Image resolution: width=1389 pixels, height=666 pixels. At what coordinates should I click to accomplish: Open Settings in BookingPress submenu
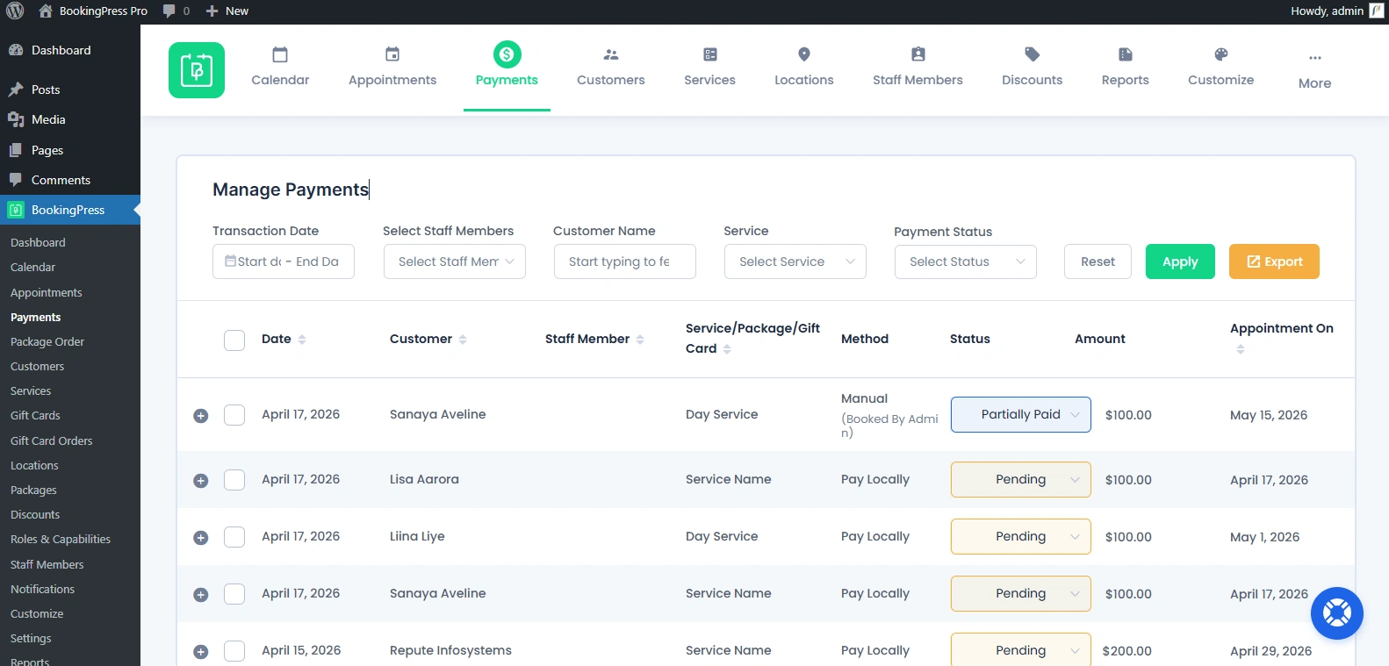point(31,639)
